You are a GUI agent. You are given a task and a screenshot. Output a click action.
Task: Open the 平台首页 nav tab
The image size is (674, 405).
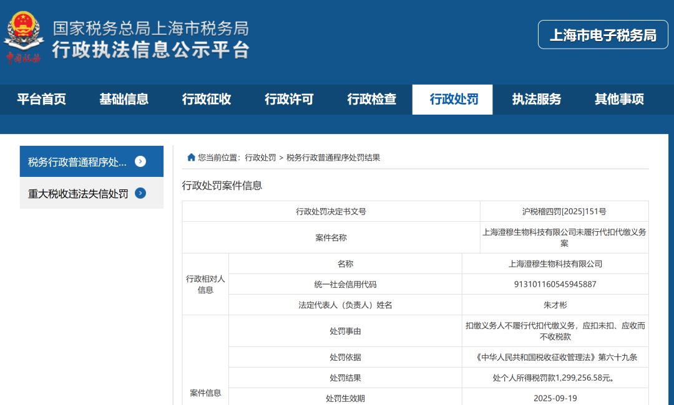[41, 99]
